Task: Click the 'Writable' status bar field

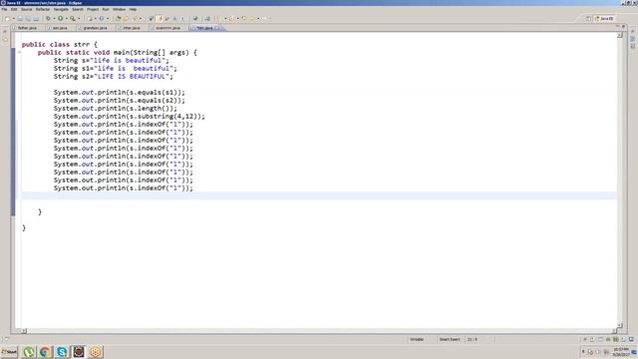Action: [x=417, y=339]
